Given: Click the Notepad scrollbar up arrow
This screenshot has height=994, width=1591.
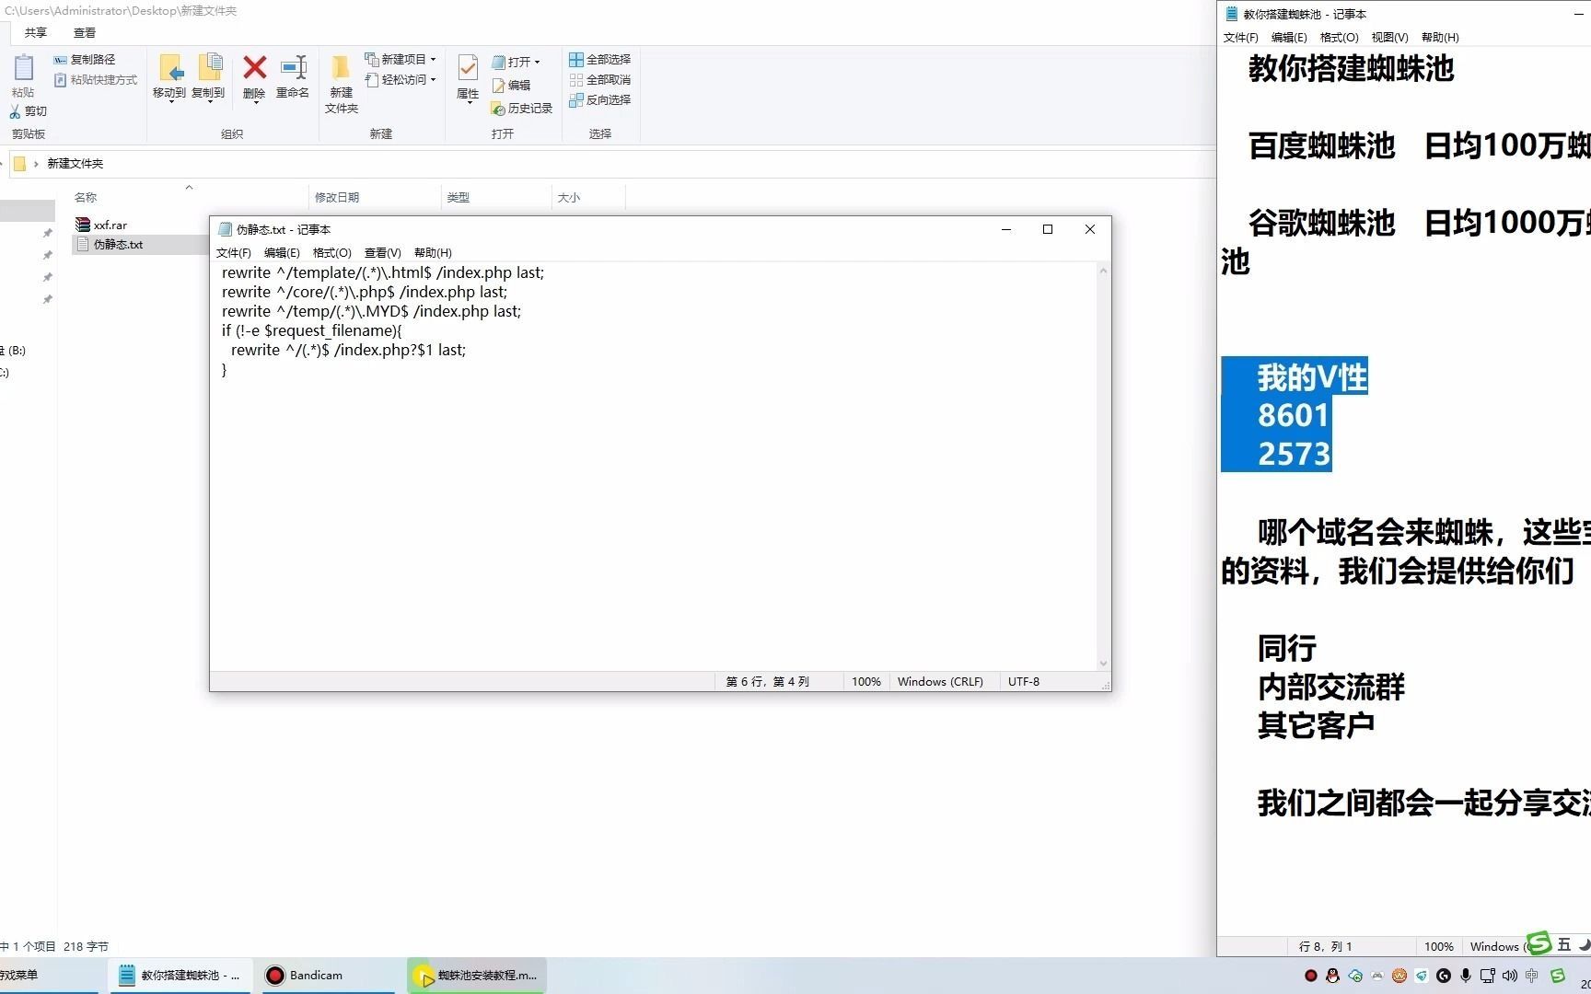Looking at the screenshot, I should click(1103, 271).
